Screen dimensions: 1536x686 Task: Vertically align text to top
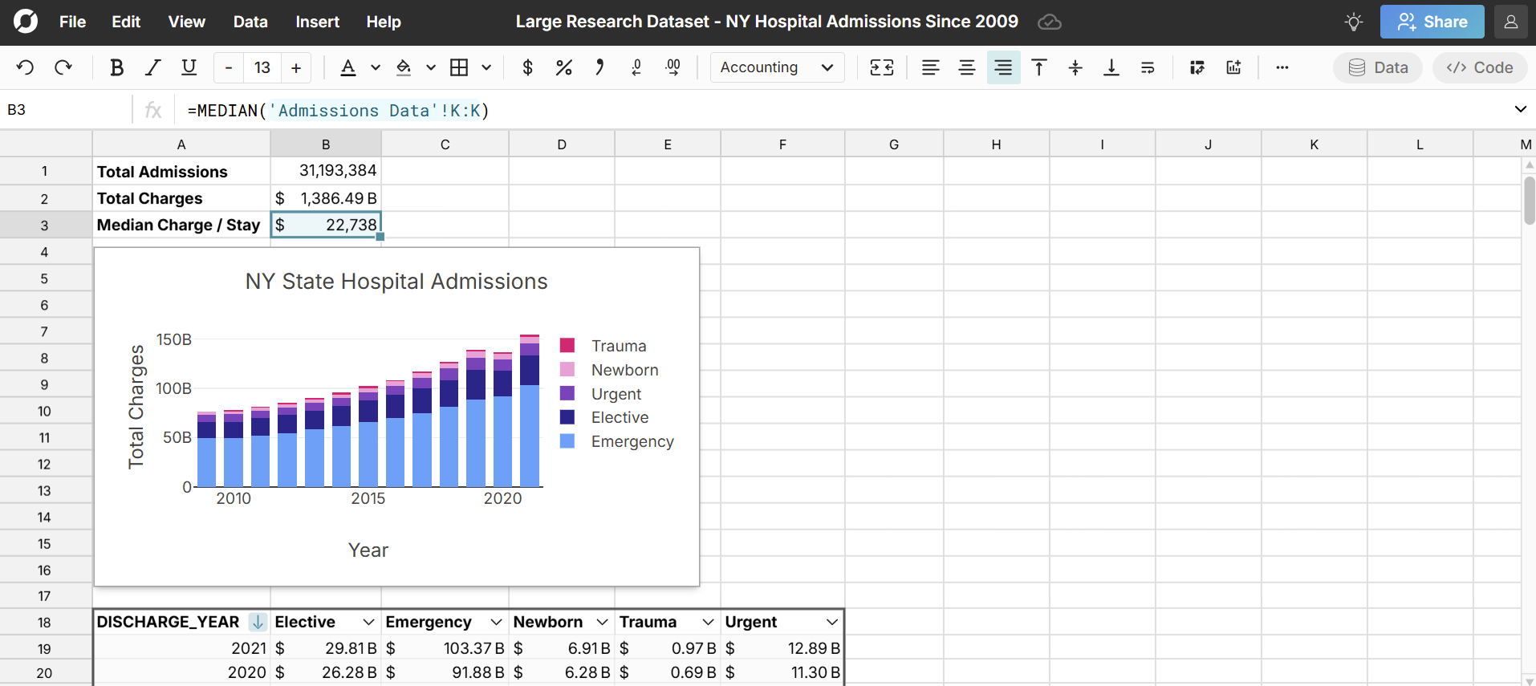(1038, 67)
